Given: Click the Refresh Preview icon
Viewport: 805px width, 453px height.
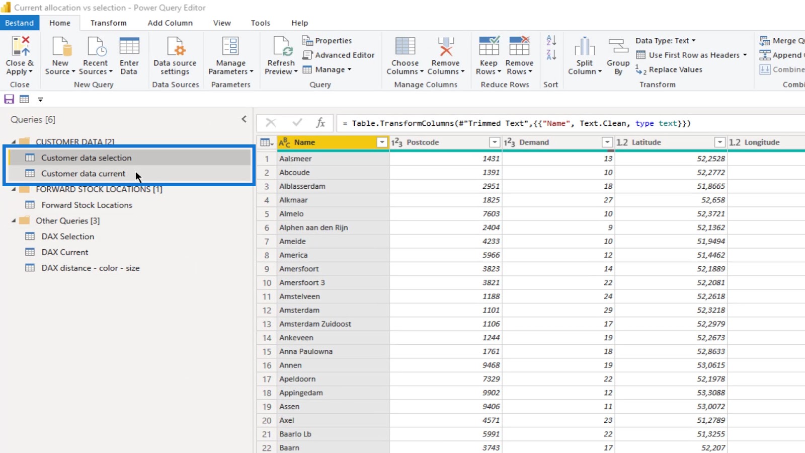Looking at the screenshot, I should tap(281, 46).
